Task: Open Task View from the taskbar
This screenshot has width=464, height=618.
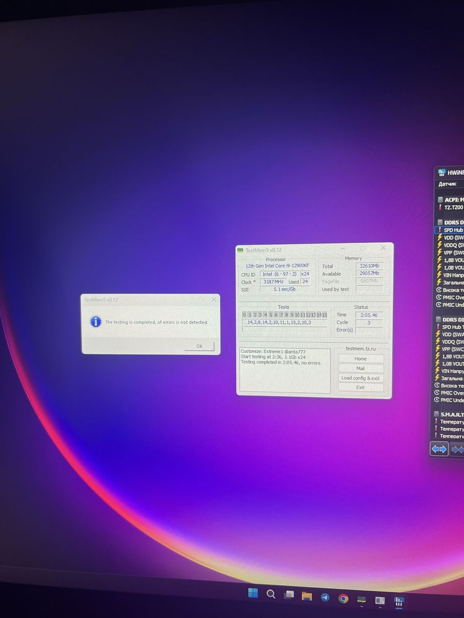Action: pyautogui.click(x=289, y=595)
